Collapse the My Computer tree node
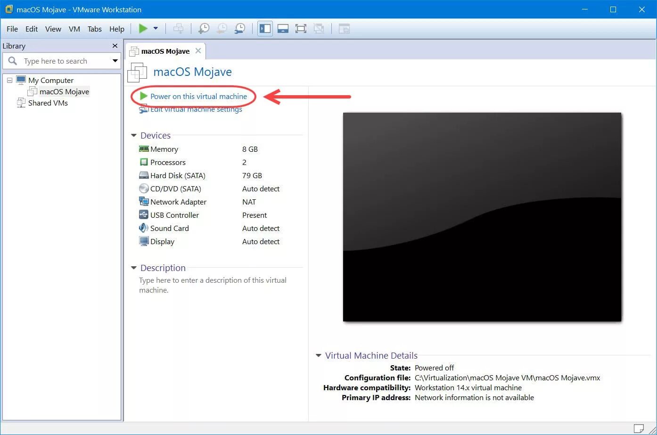657x435 pixels. [x=9, y=80]
